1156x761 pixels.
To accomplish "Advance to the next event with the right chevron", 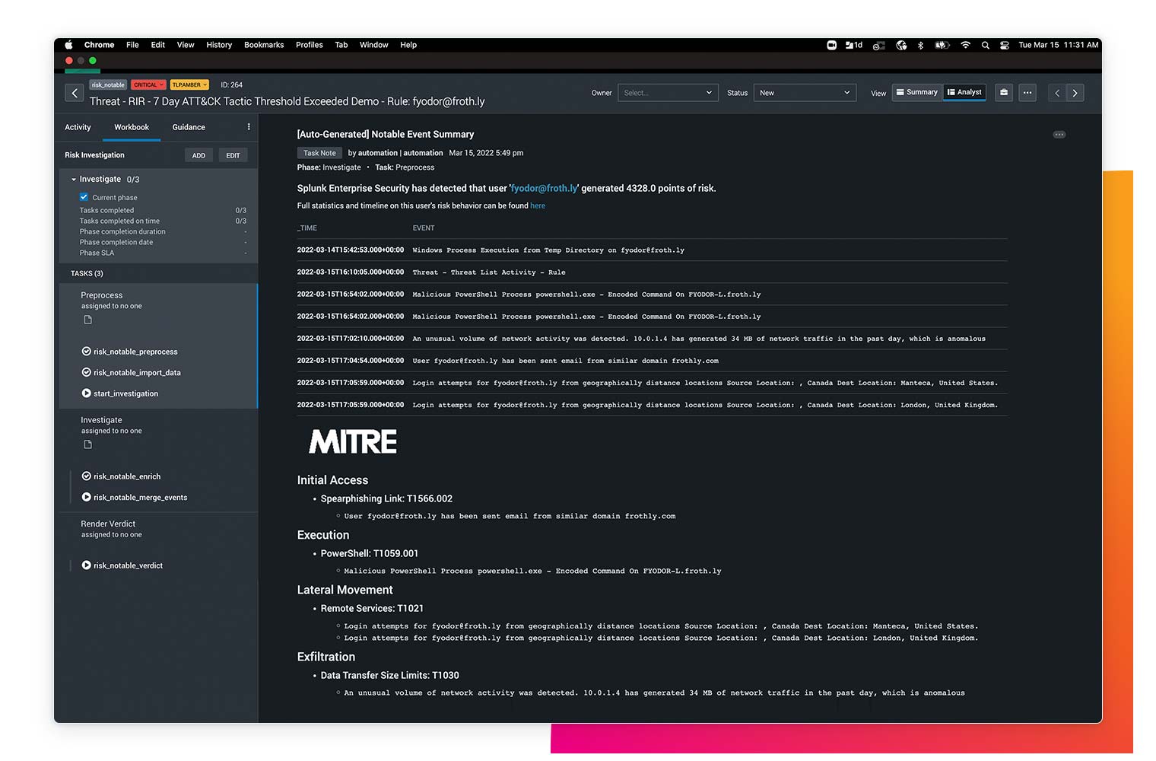I will pyautogui.click(x=1075, y=92).
